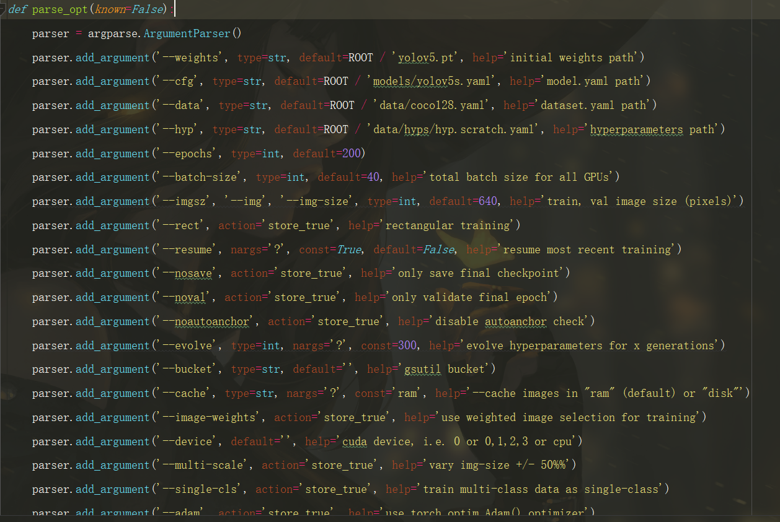Click the '--evolve' argument string

187,346
